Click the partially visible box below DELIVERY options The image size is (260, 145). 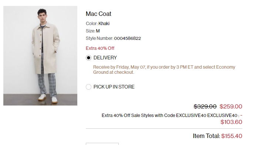pos(102,144)
